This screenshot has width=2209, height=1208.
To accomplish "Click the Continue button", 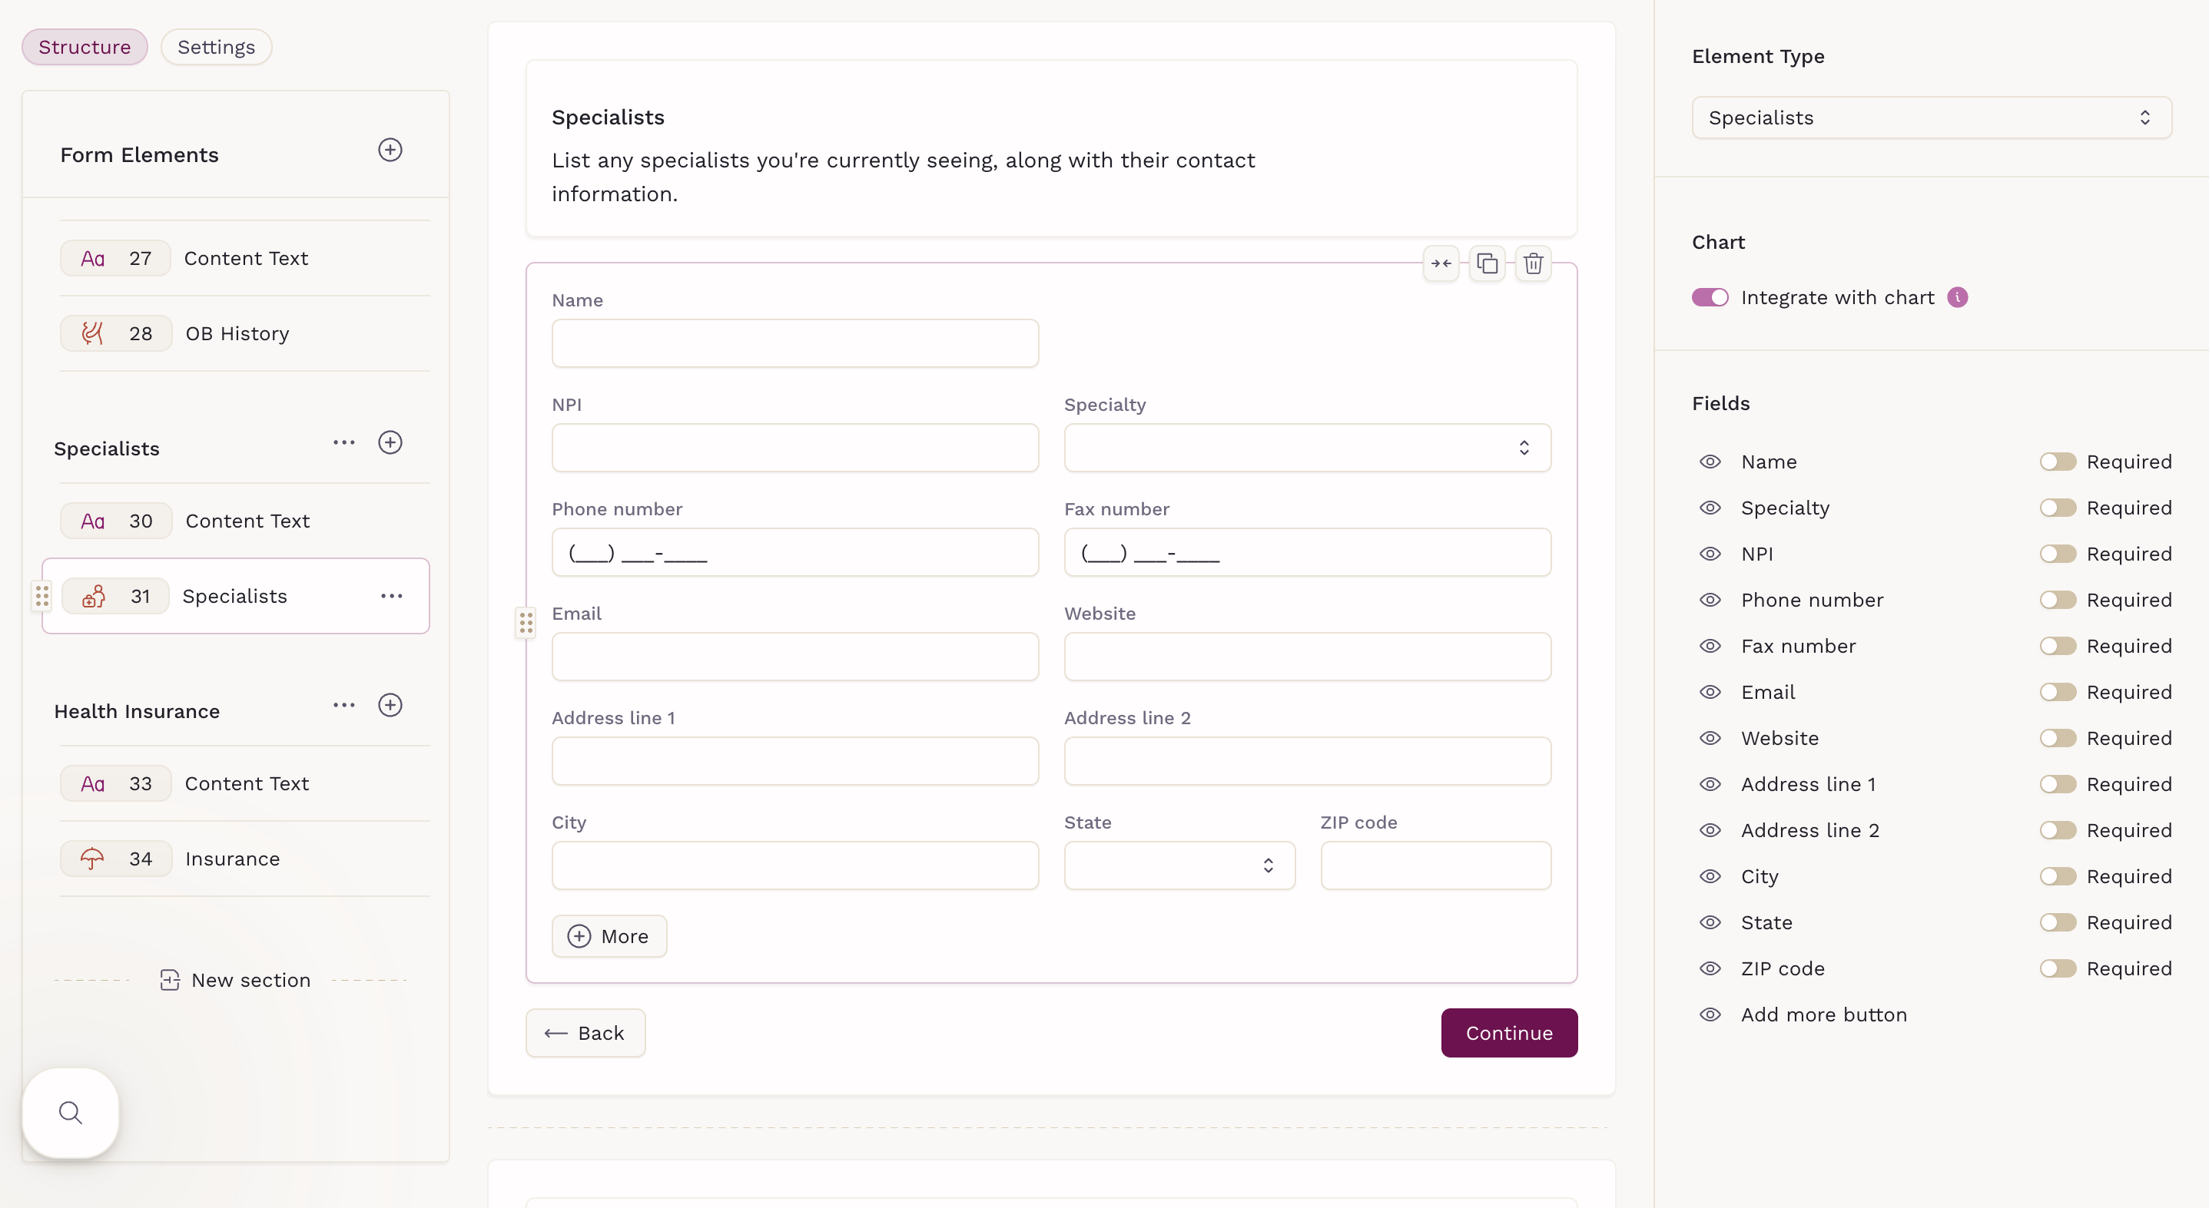I will coord(1508,1033).
